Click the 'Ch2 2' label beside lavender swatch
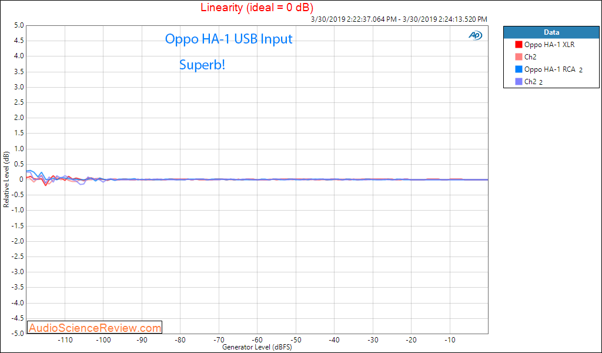Viewport: 602px width, 353px height. (533, 82)
